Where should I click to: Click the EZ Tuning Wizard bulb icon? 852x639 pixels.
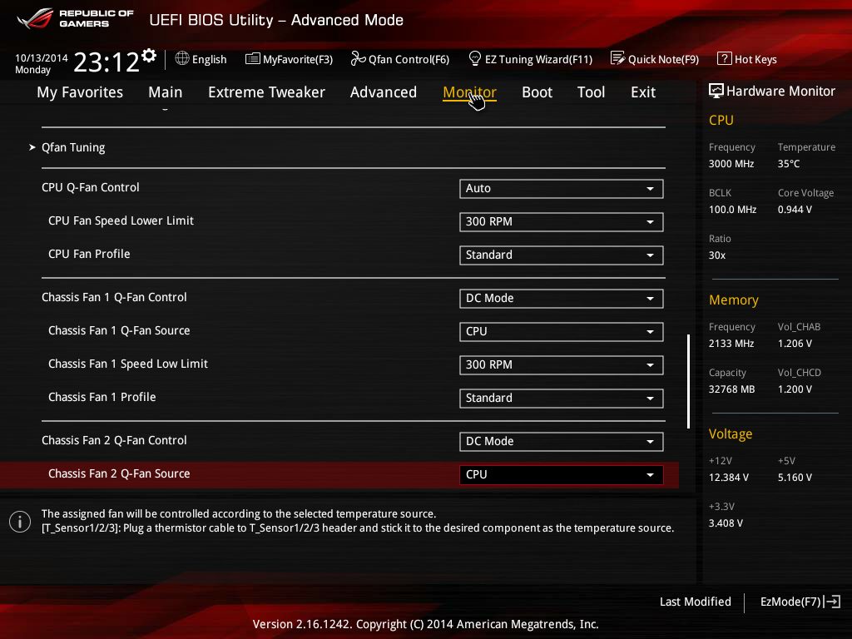pyautogui.click(x=475, y=58)
